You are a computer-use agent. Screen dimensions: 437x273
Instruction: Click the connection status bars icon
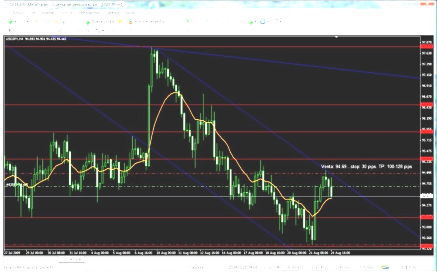pyautogui.click(x=385, y=267)
